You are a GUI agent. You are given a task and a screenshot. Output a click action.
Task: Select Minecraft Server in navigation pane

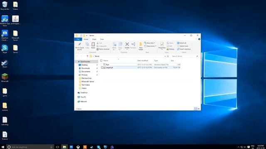click(x=88, y=82)
